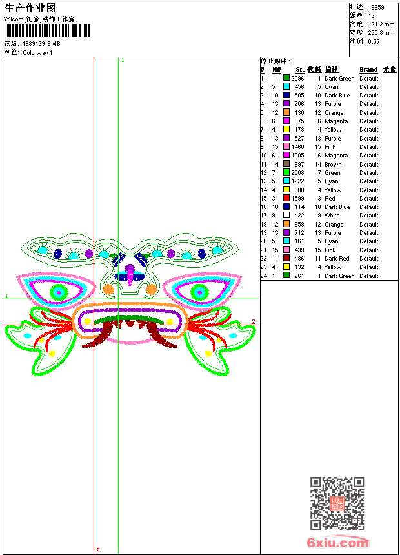Select the file name '1989139.EMB'
Viewport: 400px width, 555px height.
(41, 43)
